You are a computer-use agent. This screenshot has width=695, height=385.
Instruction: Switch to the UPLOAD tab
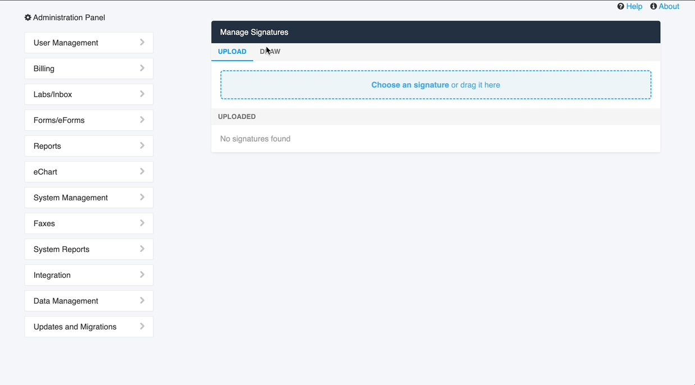coord(232,52)
